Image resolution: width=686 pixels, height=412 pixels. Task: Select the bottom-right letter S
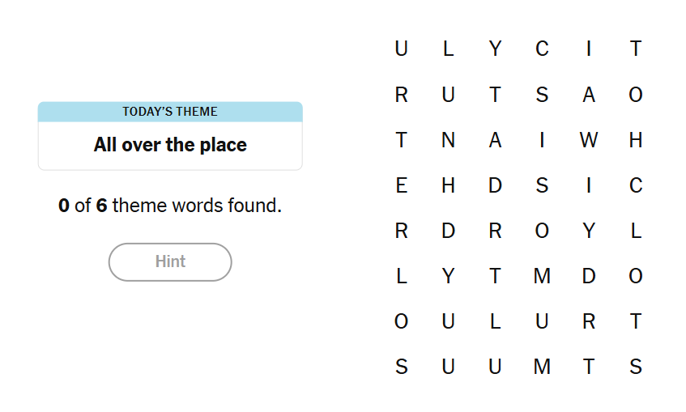[x=636, y=367]
